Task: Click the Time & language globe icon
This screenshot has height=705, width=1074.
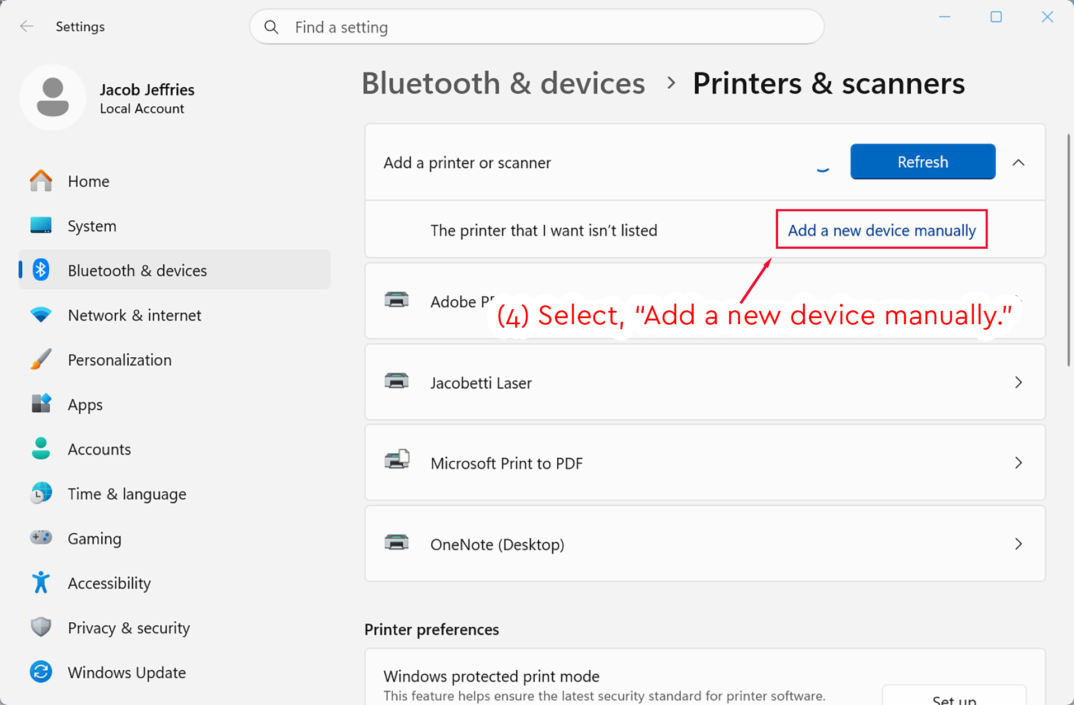Action: [41, 493]
